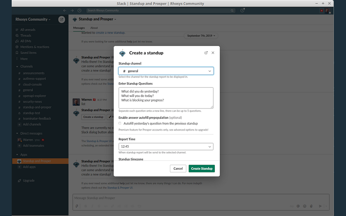
Task: Click the create a new standup link
Action: [110, 32]
